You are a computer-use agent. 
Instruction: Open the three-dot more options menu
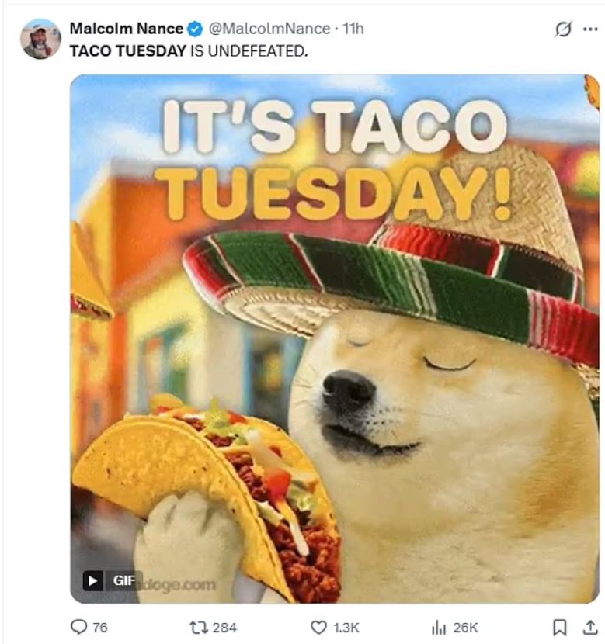pos(590,29)
